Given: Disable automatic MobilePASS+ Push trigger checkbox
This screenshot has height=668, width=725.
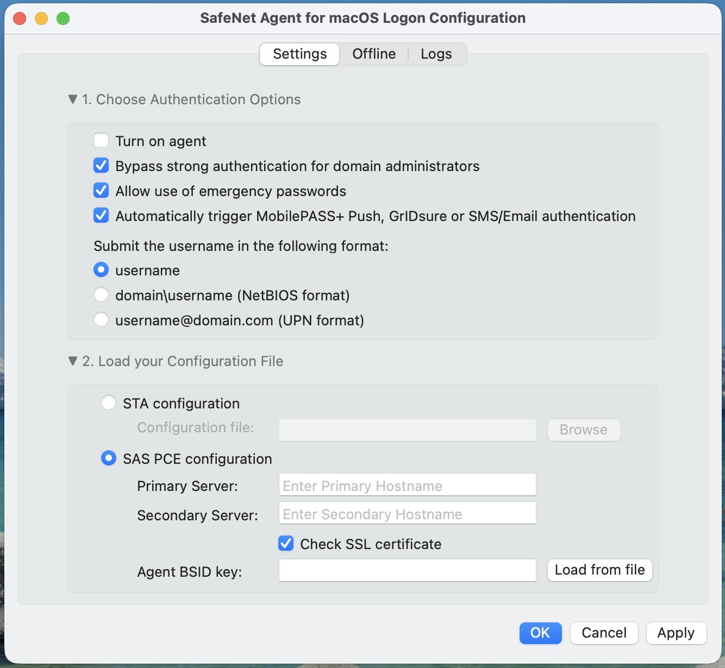Looking at the screenshot, I should tap(101, 216).
